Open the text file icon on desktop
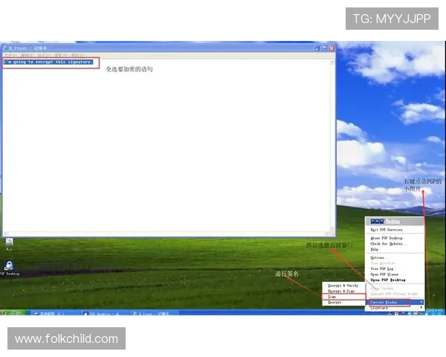 click(9, 242)
